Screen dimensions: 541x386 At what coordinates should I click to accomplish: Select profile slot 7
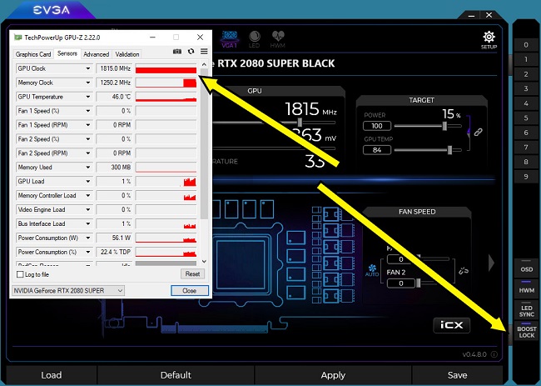coord(526,148)
